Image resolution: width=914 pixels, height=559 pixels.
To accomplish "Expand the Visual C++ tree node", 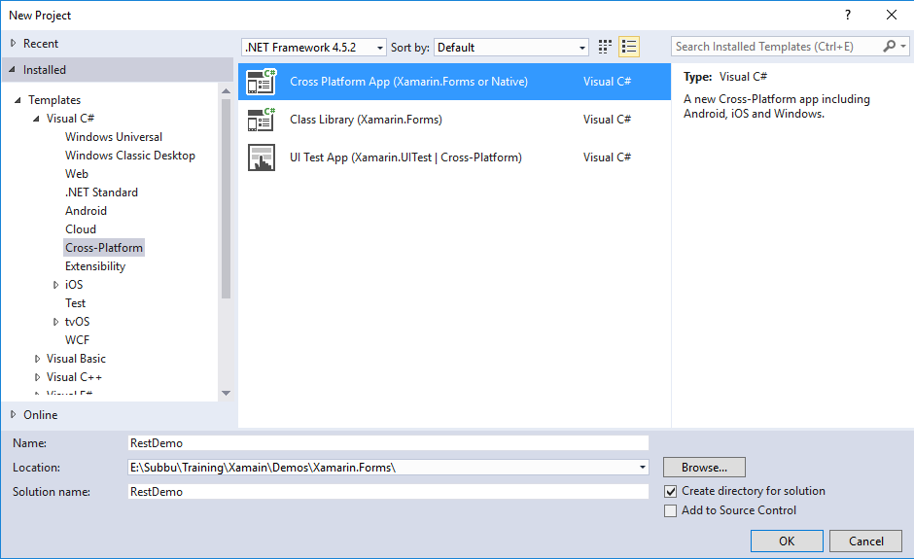I will (x=37, y=377).
